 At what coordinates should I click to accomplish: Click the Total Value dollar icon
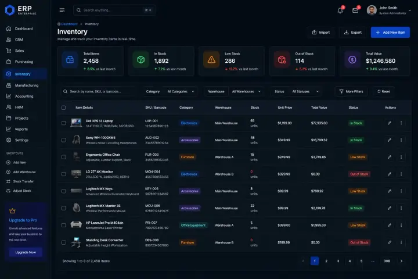tap(352, 59)
